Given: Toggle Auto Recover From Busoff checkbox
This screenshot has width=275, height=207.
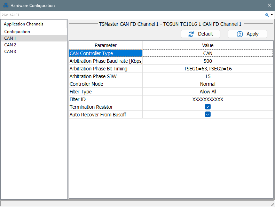Looking at the screenshot, I should (208, 114).
